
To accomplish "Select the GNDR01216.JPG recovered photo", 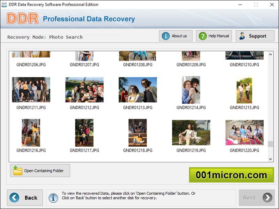I will pyautogui.click(x=30, y=133).
